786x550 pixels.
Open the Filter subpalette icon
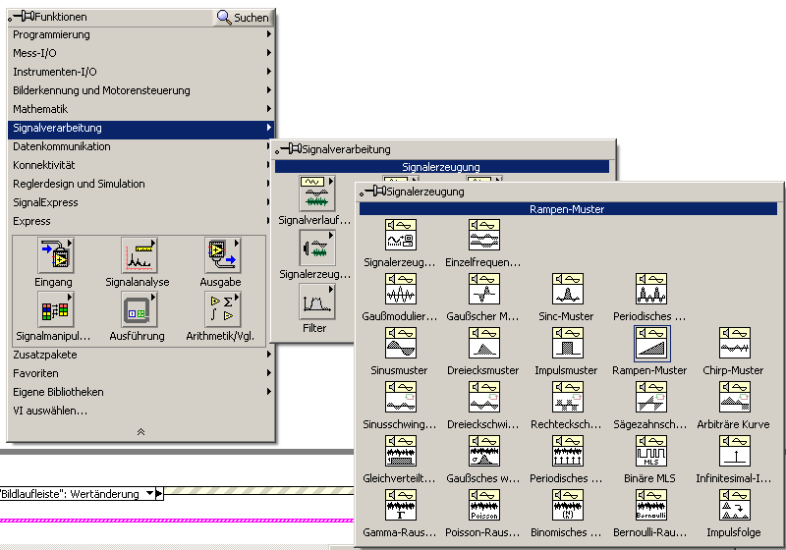pyautogui.click(x=316, y=302)
